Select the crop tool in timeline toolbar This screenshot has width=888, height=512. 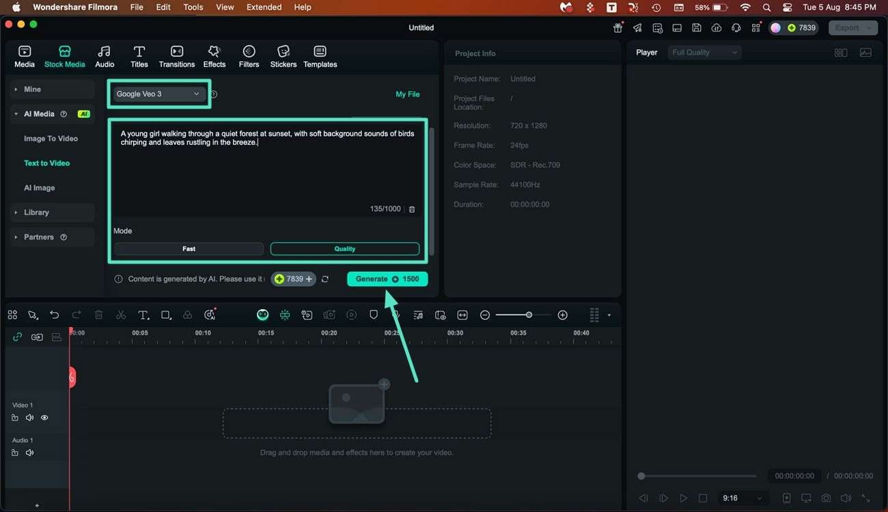(166, 315)
